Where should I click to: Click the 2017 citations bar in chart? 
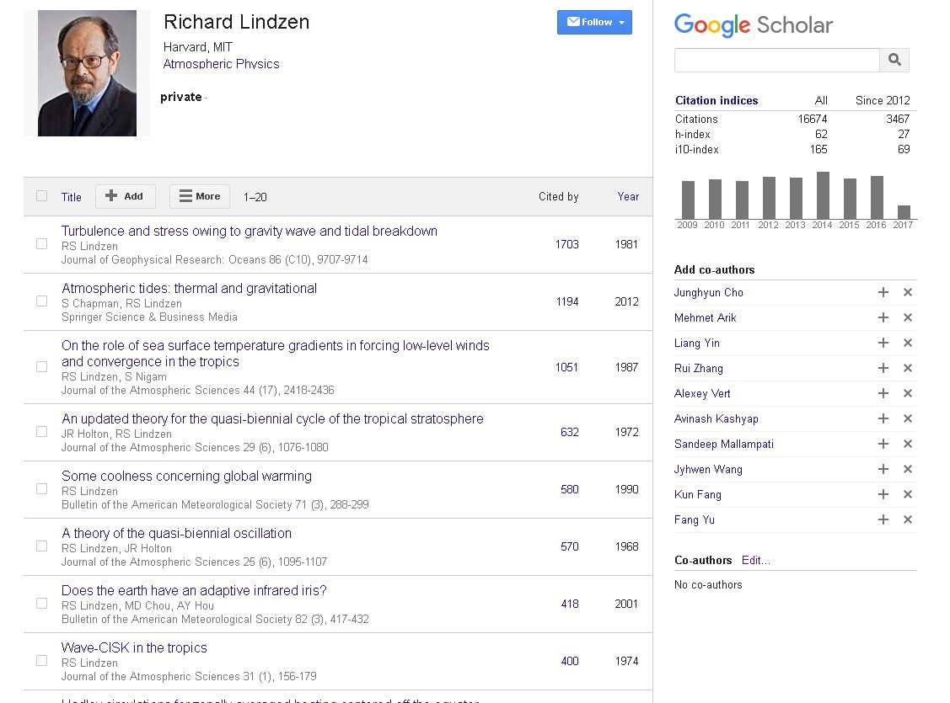pyautogui.click(x=904, y=212)
